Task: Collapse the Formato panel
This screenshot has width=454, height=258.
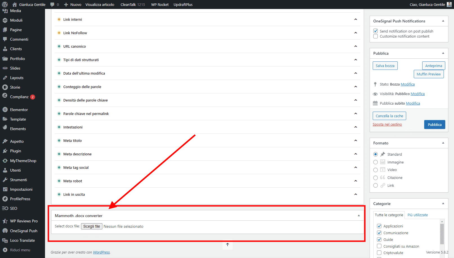Action: click(x=443, y=143)
